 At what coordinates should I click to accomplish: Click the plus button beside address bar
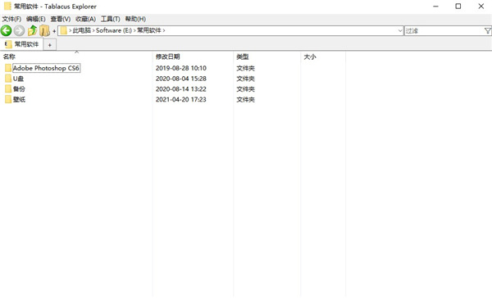pos(54,31)
